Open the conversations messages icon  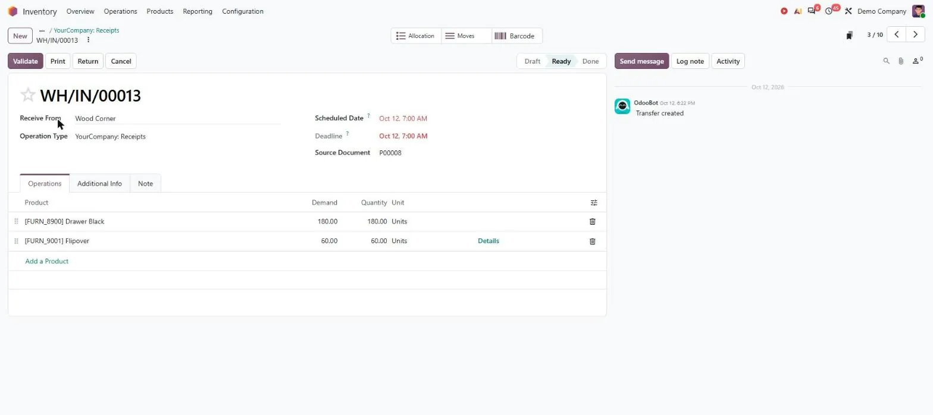pyautogui.click(x=812, y=11)
